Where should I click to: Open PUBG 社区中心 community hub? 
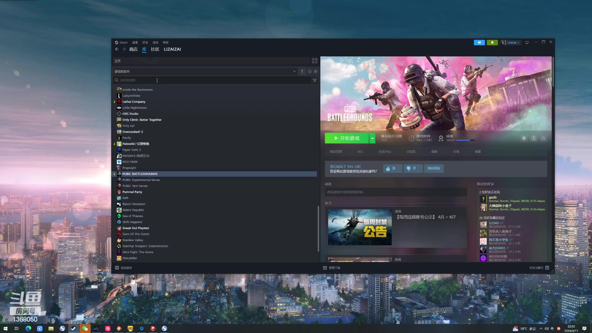click(x=385, y=152)
